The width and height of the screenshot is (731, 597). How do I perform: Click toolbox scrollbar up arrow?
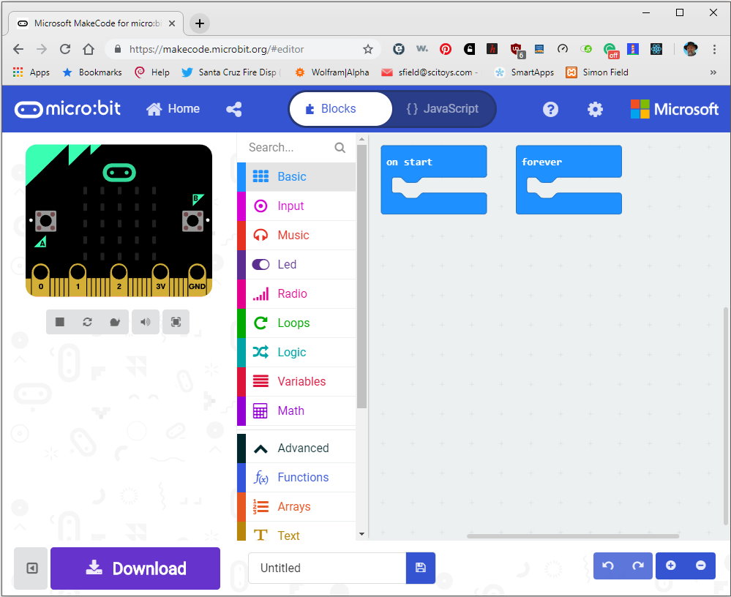pos(361,139)
